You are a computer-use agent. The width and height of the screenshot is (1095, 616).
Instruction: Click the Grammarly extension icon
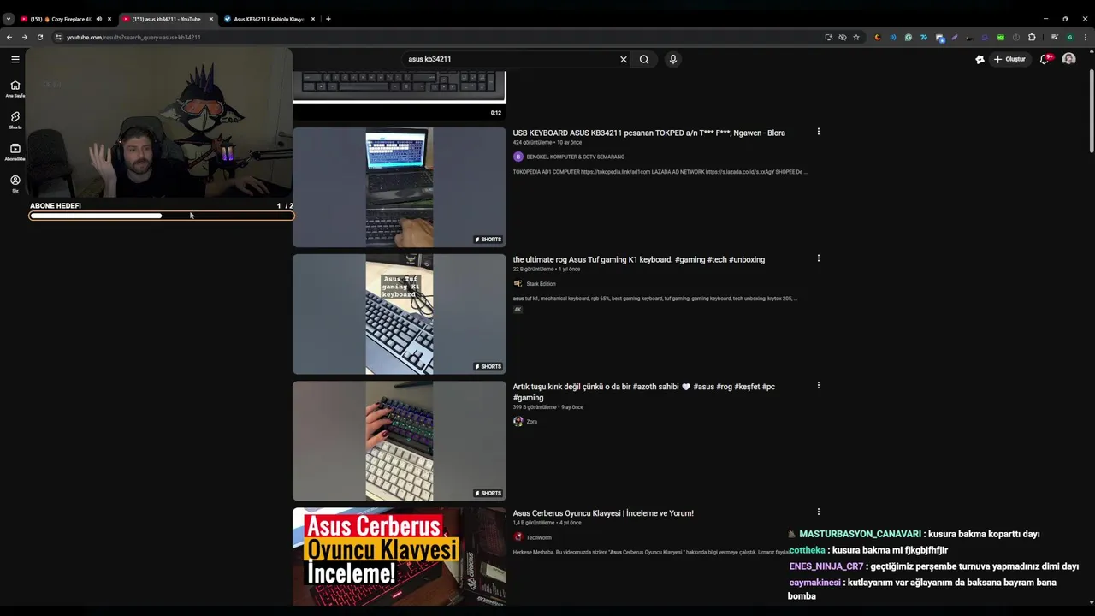point(909,37)
